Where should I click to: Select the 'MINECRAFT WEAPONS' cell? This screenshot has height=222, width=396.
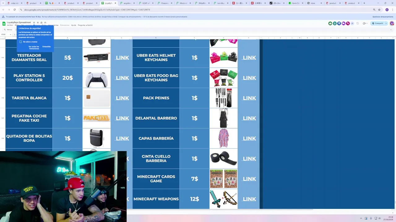(156, 199)
